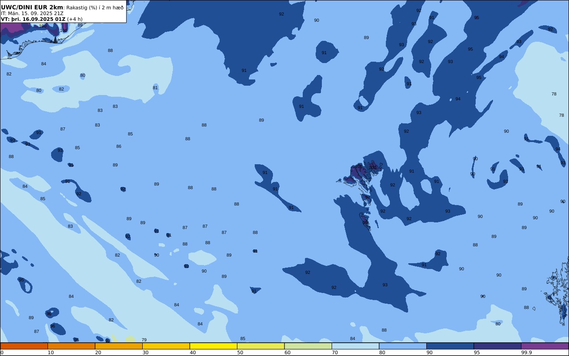
Task: Click the '(+4 h)' forecast offset text
Action: click(75, 19)
